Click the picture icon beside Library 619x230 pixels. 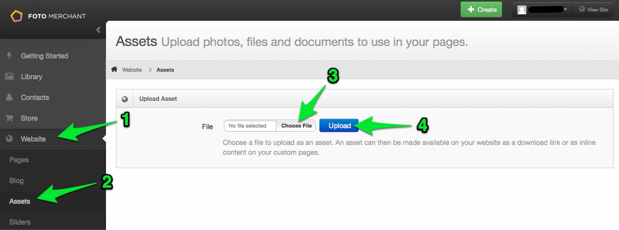tap(9, 77)
